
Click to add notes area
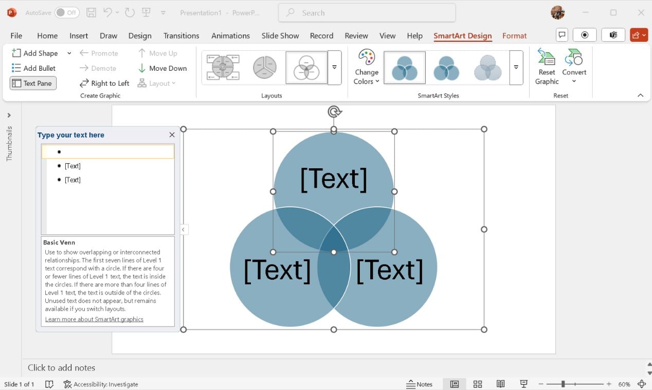point(61,367)
